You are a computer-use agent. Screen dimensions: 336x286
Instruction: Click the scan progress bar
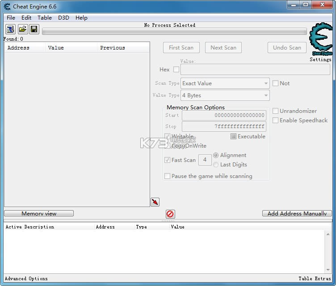(174, 32)
